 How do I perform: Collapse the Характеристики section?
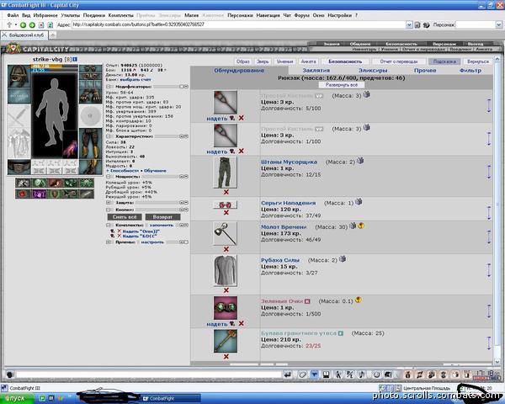[x=109, y=136]
